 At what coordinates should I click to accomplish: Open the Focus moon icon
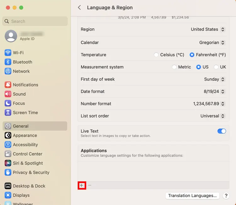pyautogui.click(x=8, y=103)
